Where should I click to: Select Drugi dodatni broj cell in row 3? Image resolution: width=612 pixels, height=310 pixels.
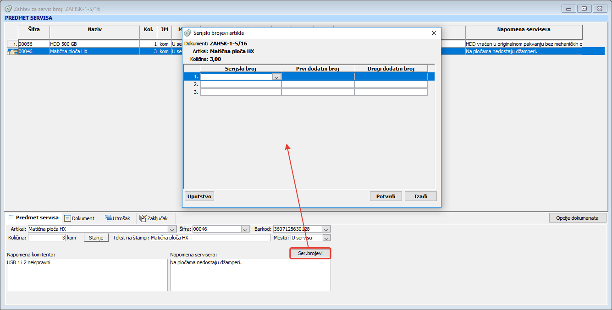point(391,92)
